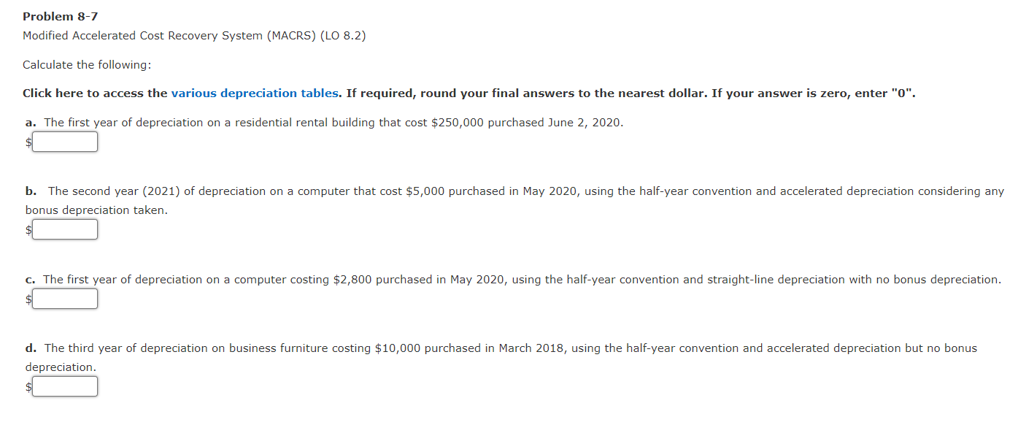Click inside the answer field for part d

point(65,386)
